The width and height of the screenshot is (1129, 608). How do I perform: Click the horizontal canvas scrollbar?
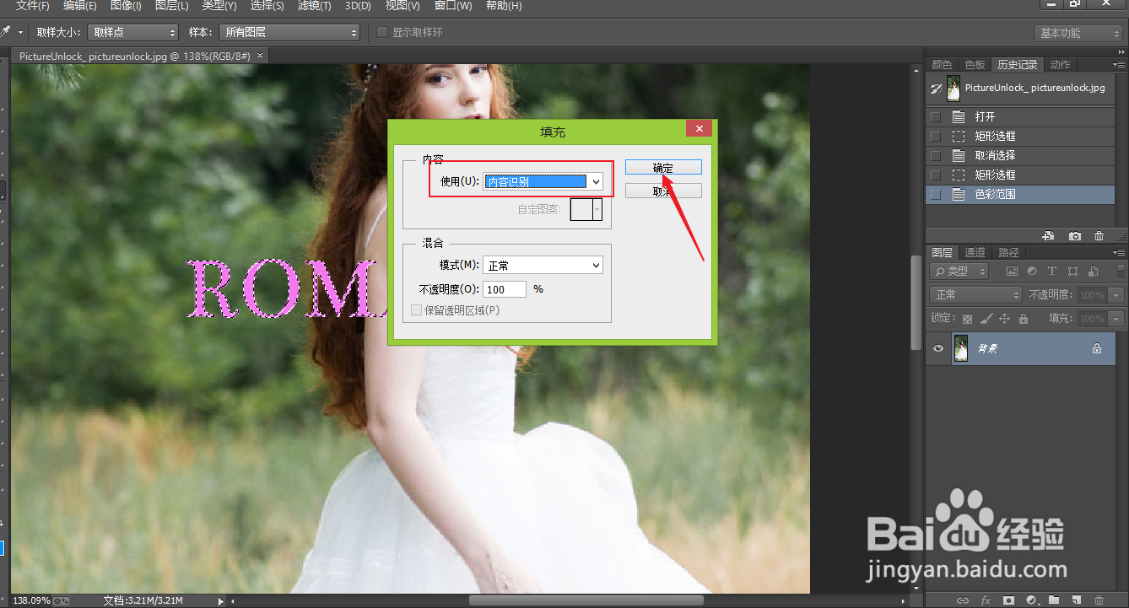(x=586, y=600)
